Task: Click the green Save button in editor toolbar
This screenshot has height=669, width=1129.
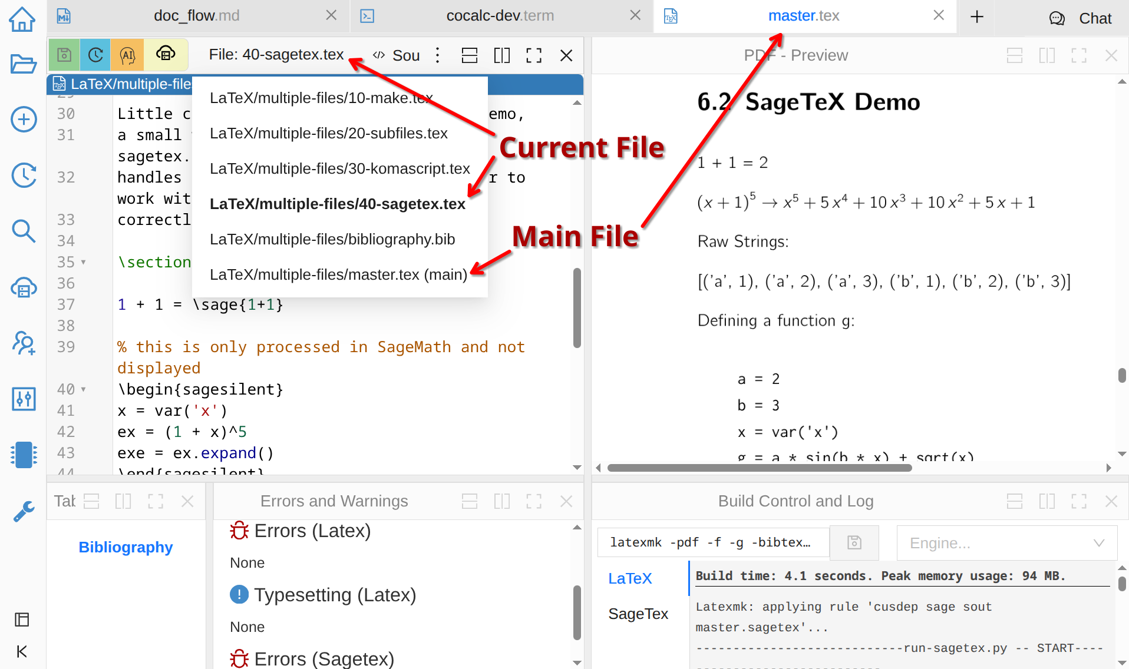Action: click(x=64, y=55)
